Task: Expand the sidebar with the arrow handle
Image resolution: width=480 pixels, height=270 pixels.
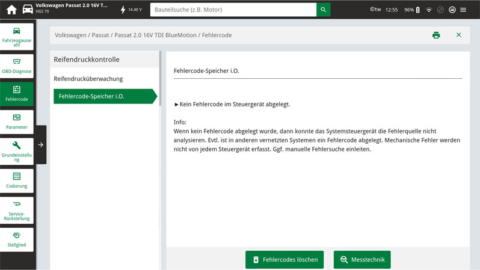Action: tap(40, 145)
